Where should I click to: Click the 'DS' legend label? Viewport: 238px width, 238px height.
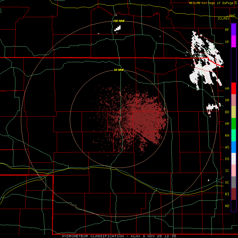227,159
